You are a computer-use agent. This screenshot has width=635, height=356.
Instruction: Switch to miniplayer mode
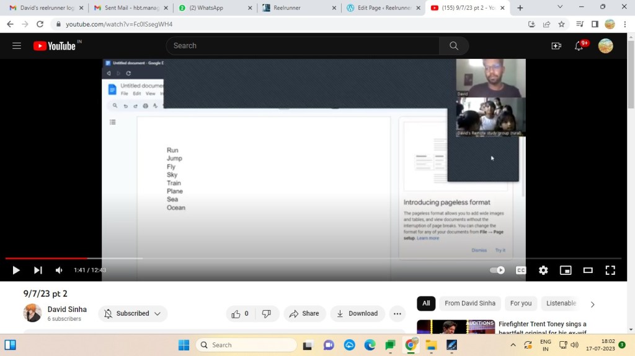(566, 270)
